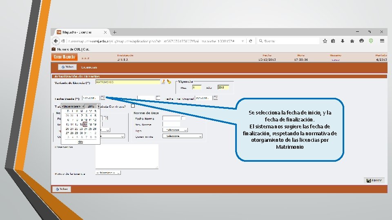Select day 20 in the calendar
Screen dimensions: 392x220
pos(67,129)
